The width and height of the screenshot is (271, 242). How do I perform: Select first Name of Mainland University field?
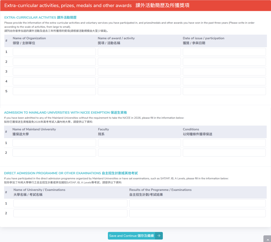point(54,143)
